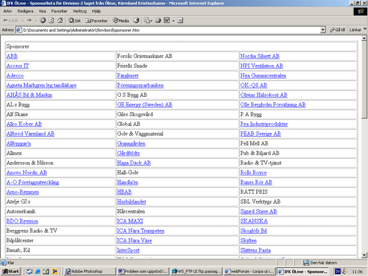Open the Rolls Royce link

pos(253,172)
